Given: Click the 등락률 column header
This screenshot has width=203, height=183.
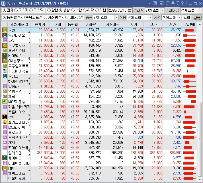Looking at the screenshot, I should [73, 24].
